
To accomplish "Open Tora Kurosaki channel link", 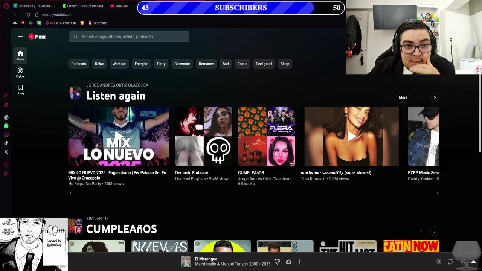I will tap(313, 179).
